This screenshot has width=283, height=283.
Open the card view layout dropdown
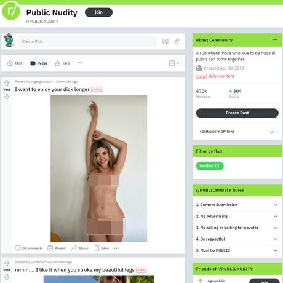(174, 63)
